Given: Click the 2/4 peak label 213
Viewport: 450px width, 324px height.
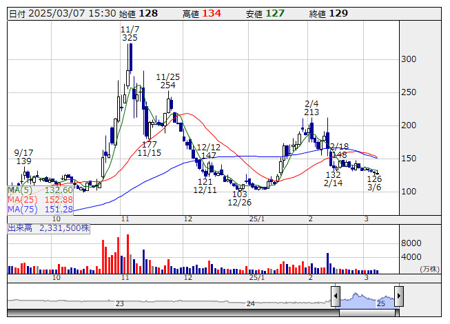Looking at the screenshot, I should (311, 112).
